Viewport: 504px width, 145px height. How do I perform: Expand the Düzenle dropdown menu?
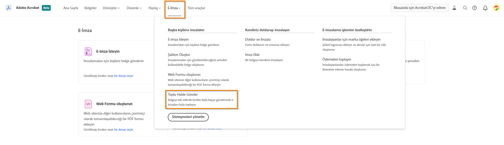pyautogui.click(x=134, y=8)
